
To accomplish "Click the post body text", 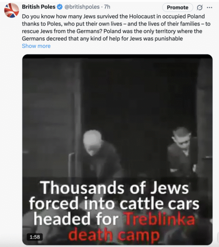I will click(116, 27).
